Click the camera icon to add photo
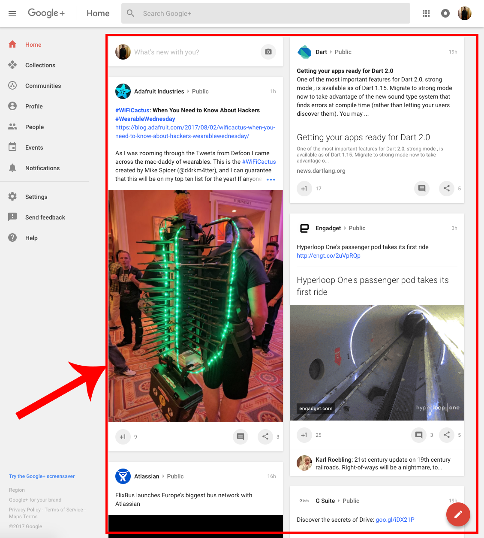 click(268, 52)
